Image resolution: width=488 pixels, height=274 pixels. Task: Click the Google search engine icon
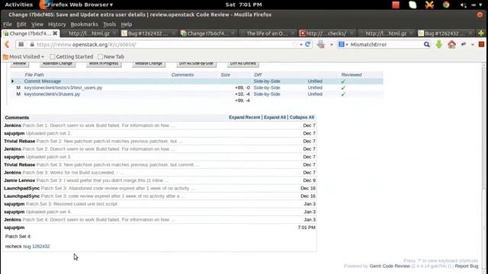tap(342, 44)
